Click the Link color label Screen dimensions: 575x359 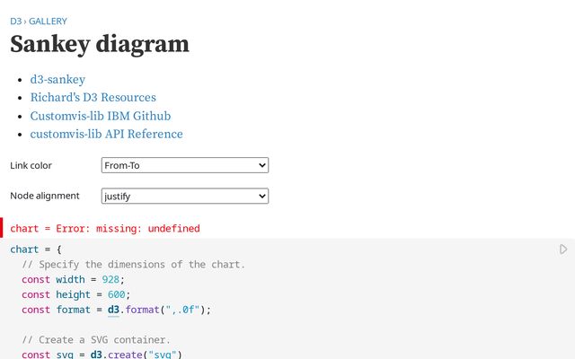tap(31, 165)
